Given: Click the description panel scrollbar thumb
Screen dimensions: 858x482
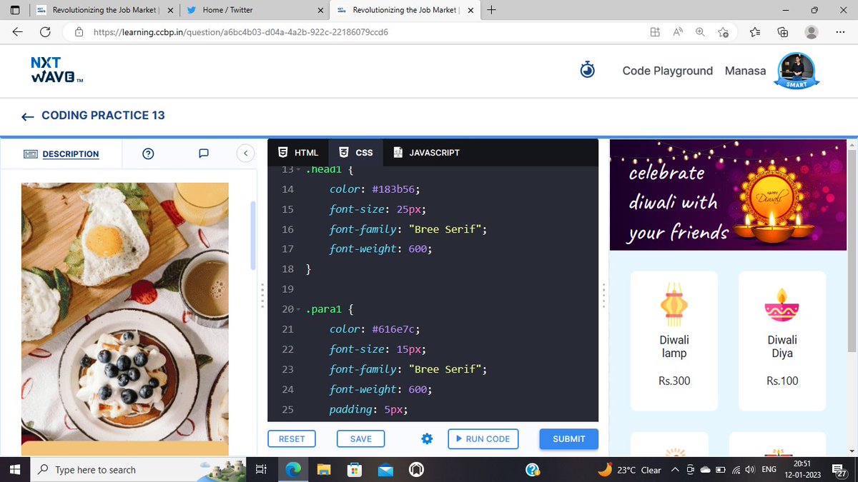Looking at the screenshot, I should pyautogui.click(x=252, y=236).
